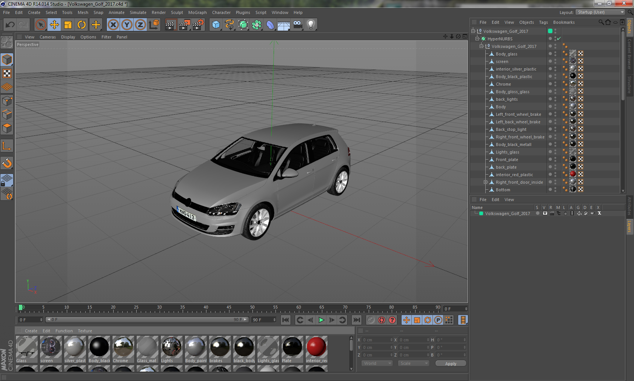Add a Cube primitive object
This screenshot has height=381, width=634.
[x=216, y=25]
